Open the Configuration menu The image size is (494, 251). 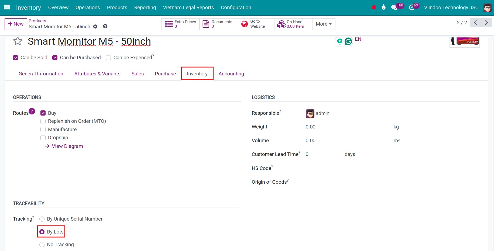point(236,8)
